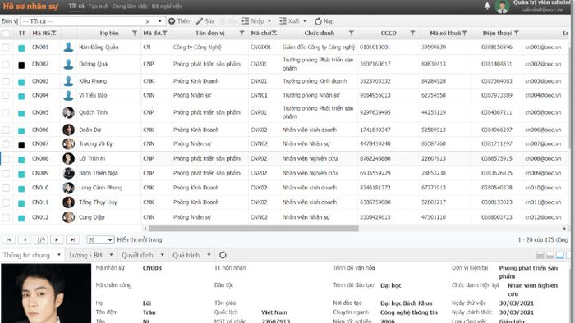Screen dimensions: 575x323
Task: Tick the checkbox for row CN002
Action: (6, 65)
